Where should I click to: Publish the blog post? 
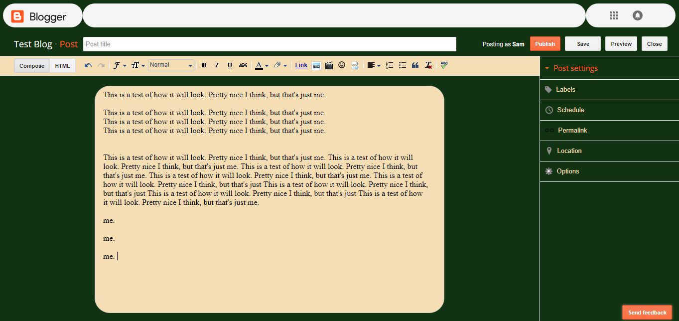(545, 43)
